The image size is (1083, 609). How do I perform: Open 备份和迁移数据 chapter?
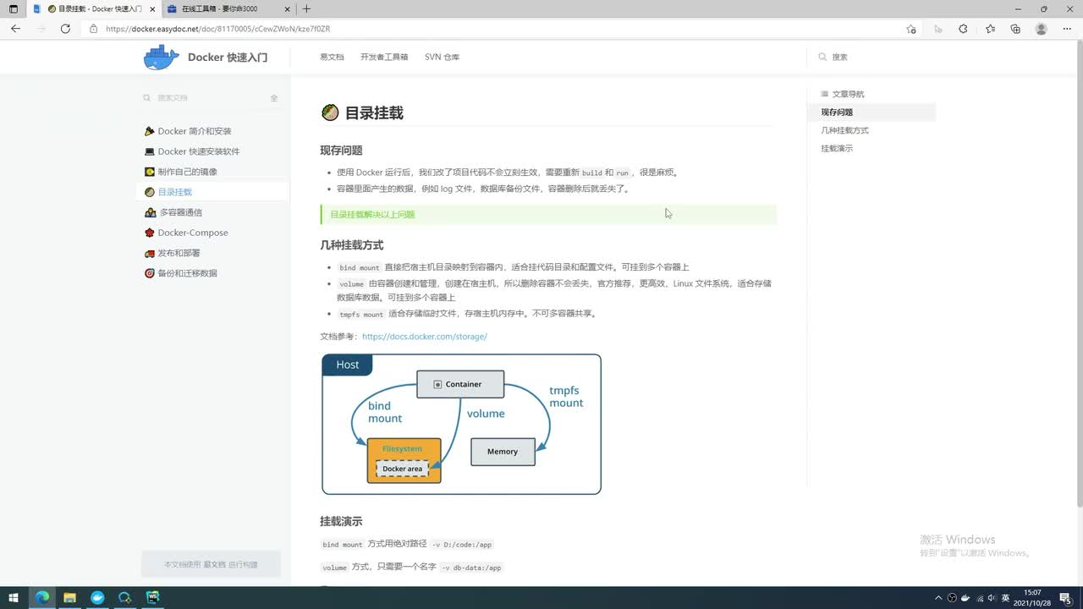pos(187,273)
